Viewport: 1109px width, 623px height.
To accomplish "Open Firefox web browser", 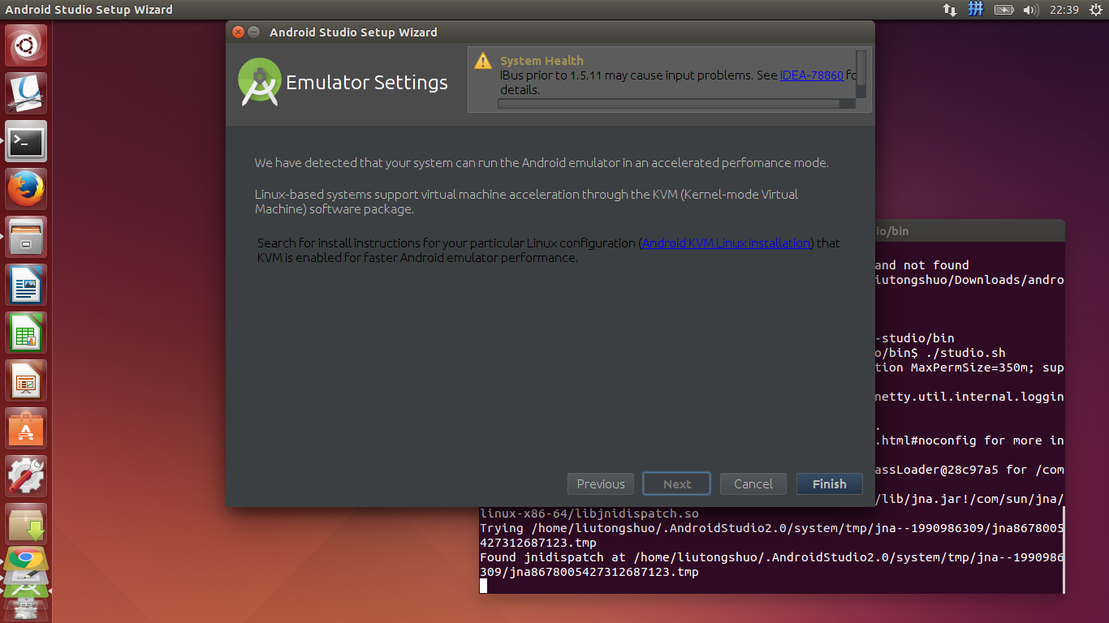I will pyautogui.click(x=26, y=189).
